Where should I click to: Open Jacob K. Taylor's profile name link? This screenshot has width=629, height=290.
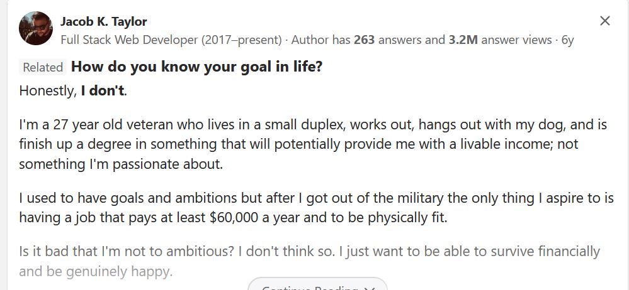103,21
